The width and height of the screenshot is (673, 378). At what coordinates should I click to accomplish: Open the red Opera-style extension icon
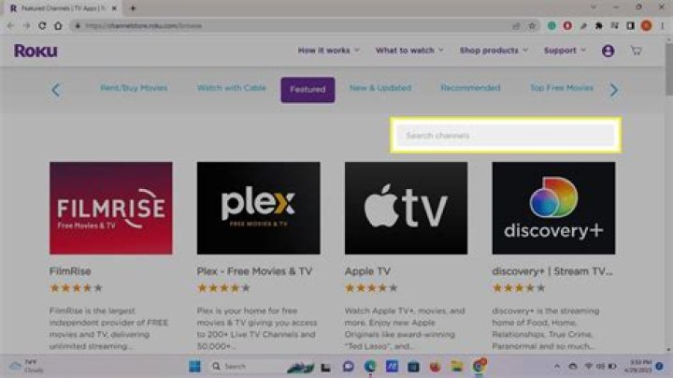(567, 26)
